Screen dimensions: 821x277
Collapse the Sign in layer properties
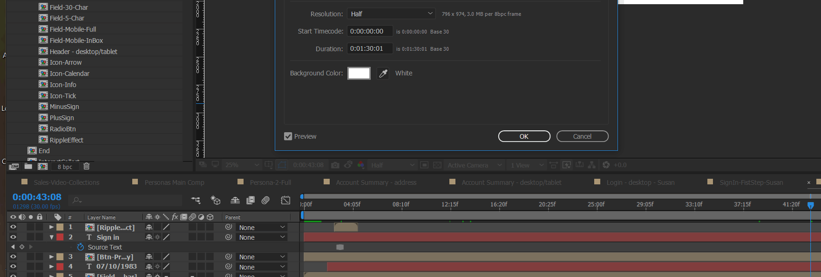pos(51,237)
